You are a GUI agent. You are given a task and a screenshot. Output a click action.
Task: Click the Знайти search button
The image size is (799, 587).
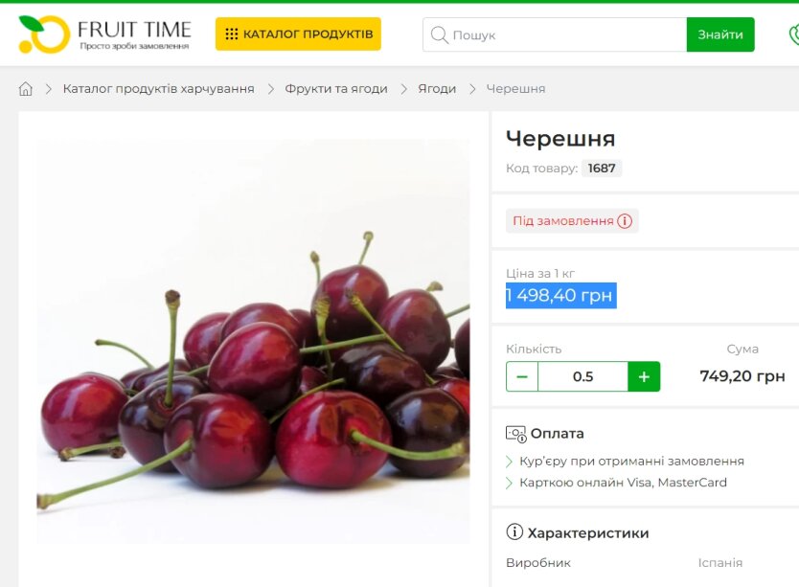pos(720,34)
